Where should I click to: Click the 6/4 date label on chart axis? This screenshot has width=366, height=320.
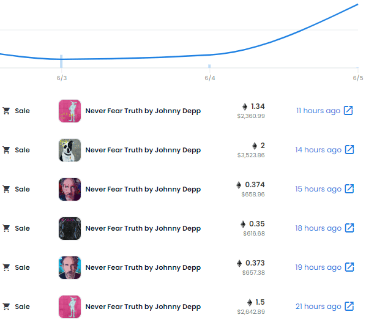click(210, 78)
